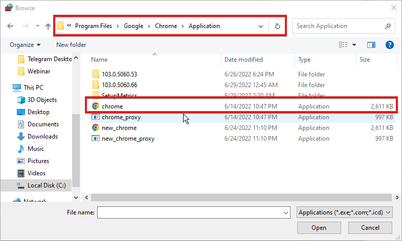Screen dimensions: 402x241
Task: Click the horizontal scrollbar left arrow
Action: [86, 197]
